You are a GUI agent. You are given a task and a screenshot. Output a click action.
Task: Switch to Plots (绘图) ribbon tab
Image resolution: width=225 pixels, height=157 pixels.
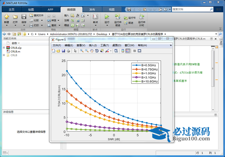click(x=31, y=10)
